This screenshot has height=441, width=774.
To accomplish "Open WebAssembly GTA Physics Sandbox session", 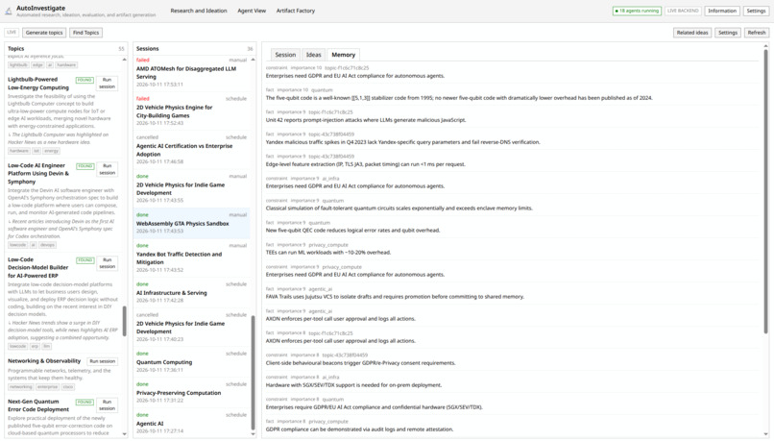I will [191, 224].
